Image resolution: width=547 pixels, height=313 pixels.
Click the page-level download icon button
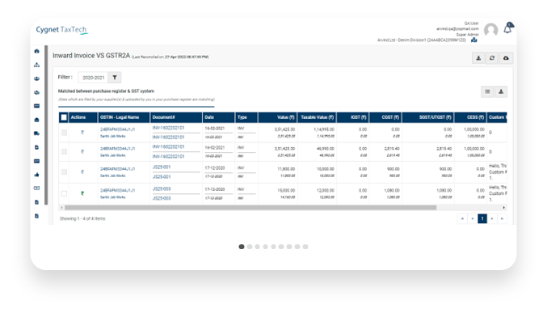tap(478, 58)
